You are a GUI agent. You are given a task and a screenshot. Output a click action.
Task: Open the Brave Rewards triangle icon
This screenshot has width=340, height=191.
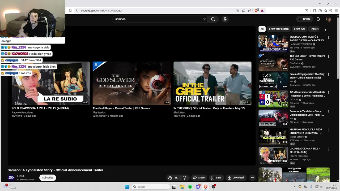[262, 11]
